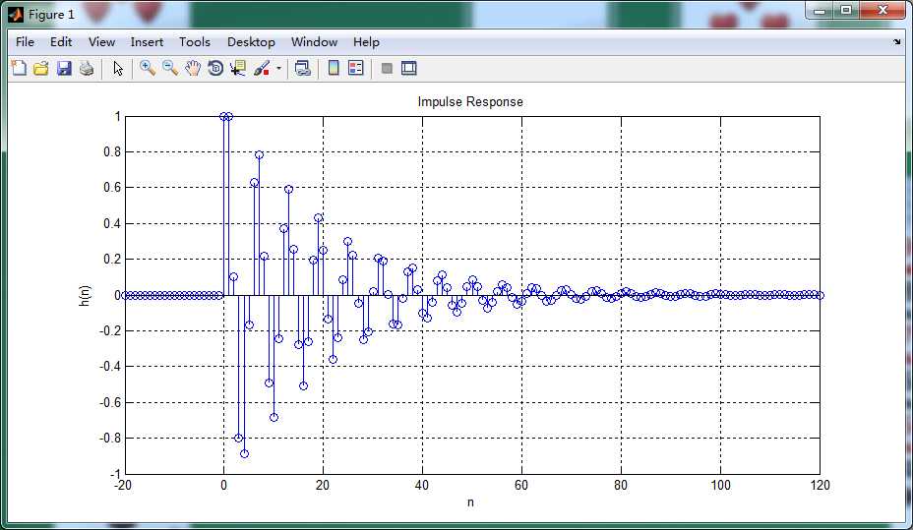Click the y-axis tick label '-0.6'
This screenshot has width=913, height=530.
click(x=110, y=402)
